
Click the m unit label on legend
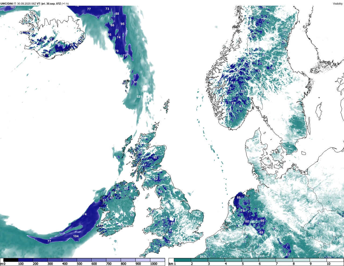[x=2, y=264]
